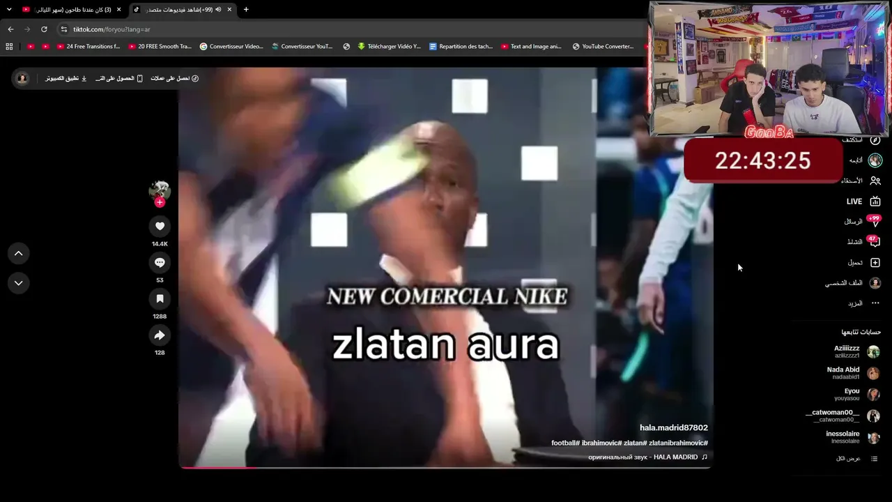Go back in browser history
This screenshot has height=502, width=892.
10,29
